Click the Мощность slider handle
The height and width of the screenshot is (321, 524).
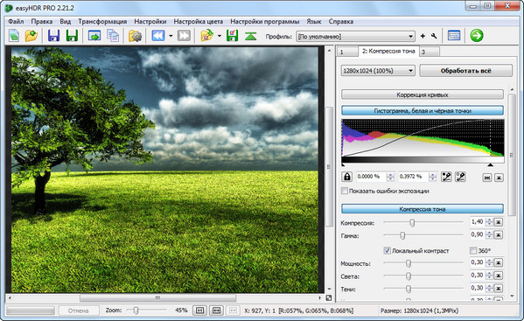[x=408, y=263]
